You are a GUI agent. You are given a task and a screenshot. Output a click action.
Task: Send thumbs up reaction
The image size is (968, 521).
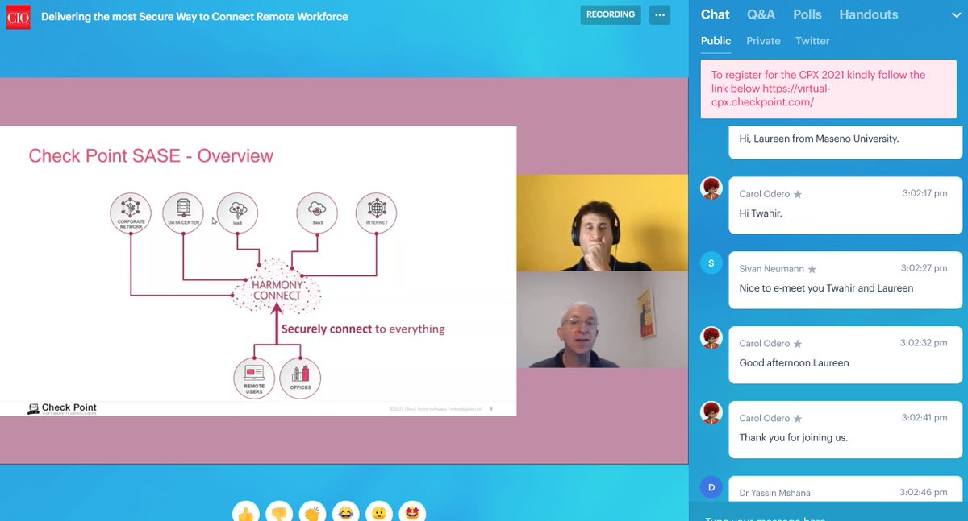pyautogui.click(x=245, y=512)
